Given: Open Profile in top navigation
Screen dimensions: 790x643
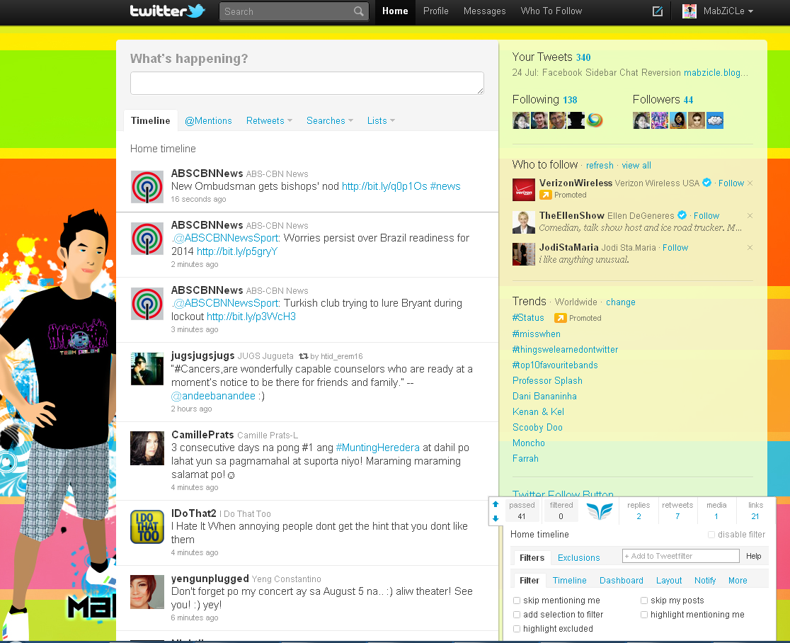Looking at the screenshot, I should 436,11.
